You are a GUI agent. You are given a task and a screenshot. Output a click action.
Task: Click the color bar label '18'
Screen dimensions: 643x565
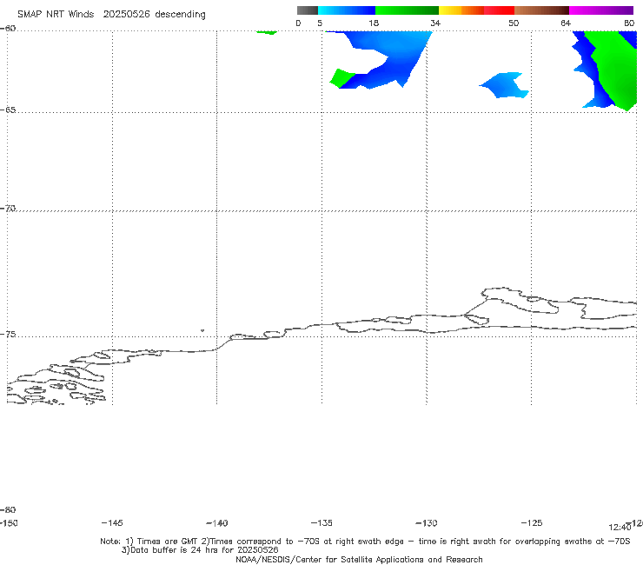374,23
